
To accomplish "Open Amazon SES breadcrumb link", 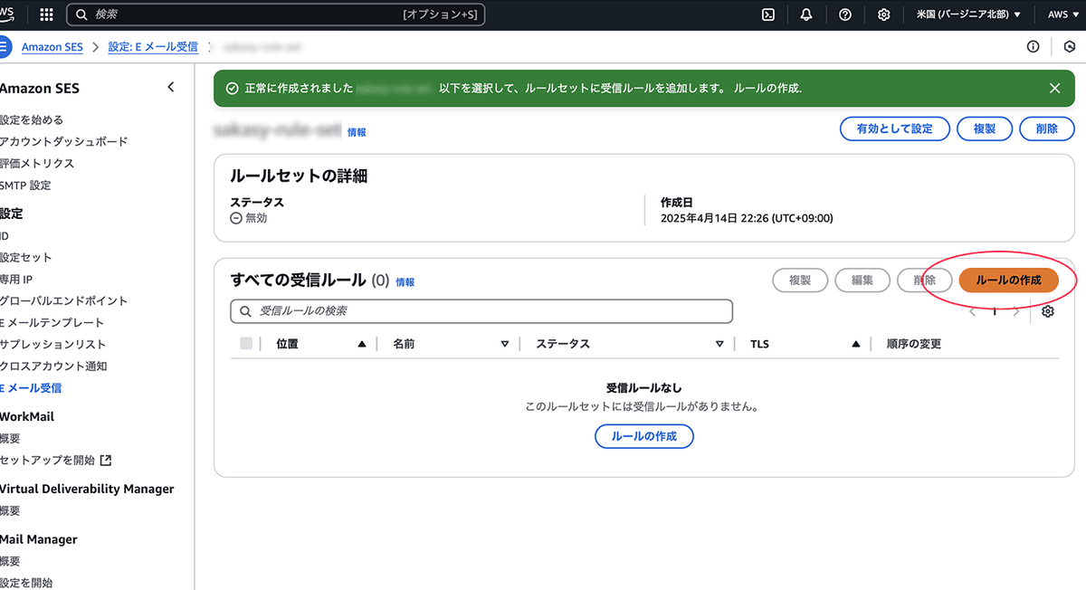I will pos(52,46).
